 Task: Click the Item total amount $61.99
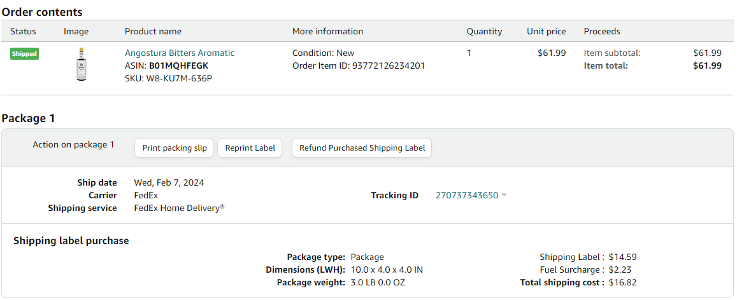708,65
